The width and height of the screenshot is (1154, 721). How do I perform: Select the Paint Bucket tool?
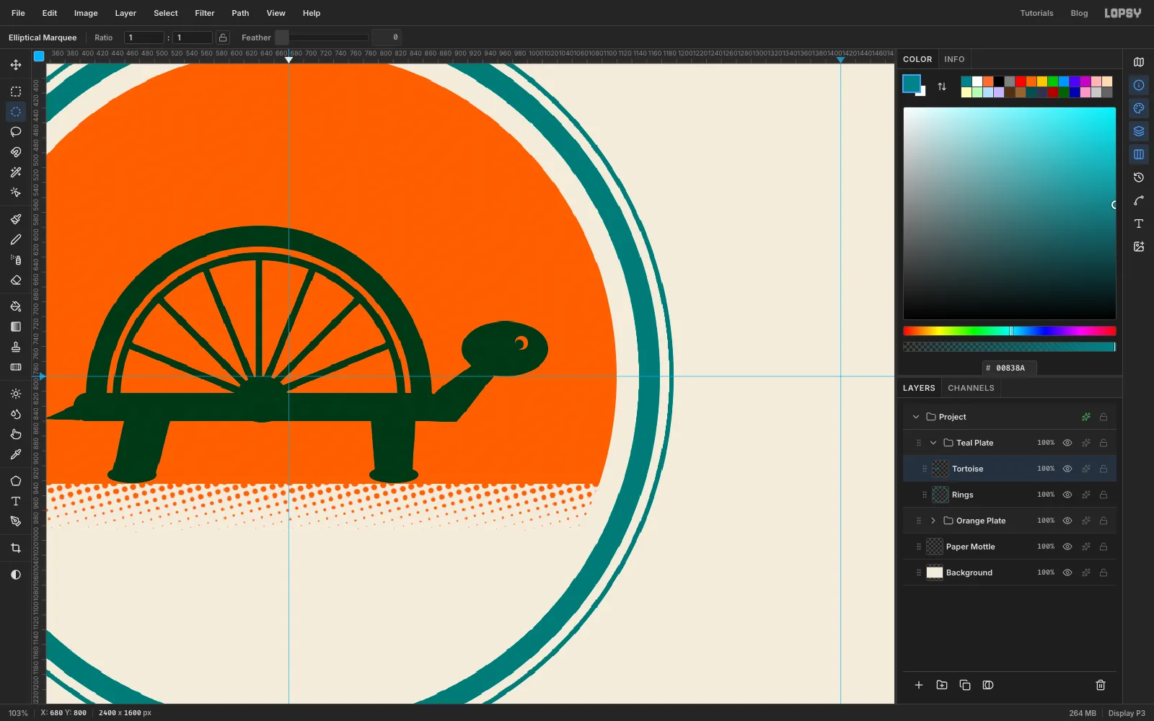pos(16,306)
